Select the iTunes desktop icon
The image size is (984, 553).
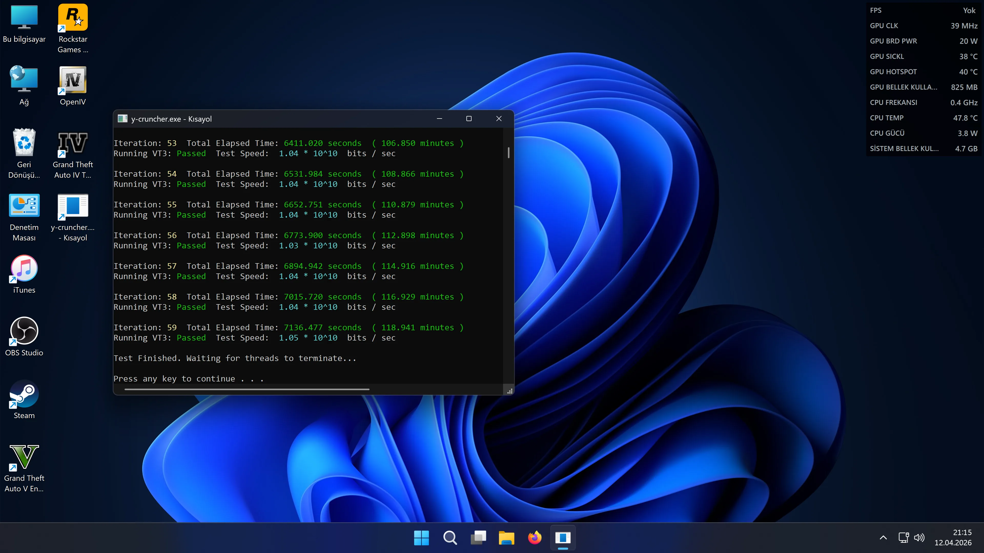coord(24,274)
